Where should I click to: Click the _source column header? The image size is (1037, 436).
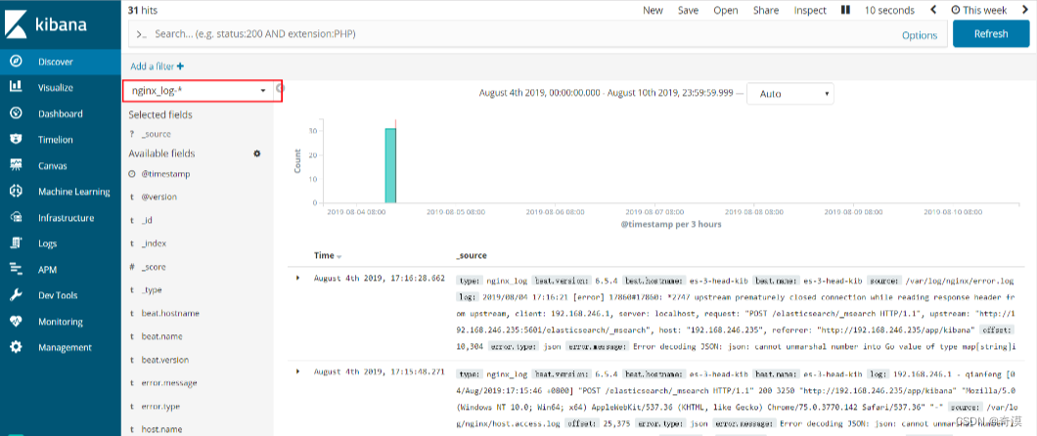pos(472,255)
